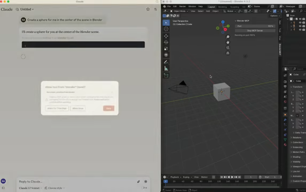
Task: Expand the Visibility panel in properties
Action: click(x=297, y=161)
